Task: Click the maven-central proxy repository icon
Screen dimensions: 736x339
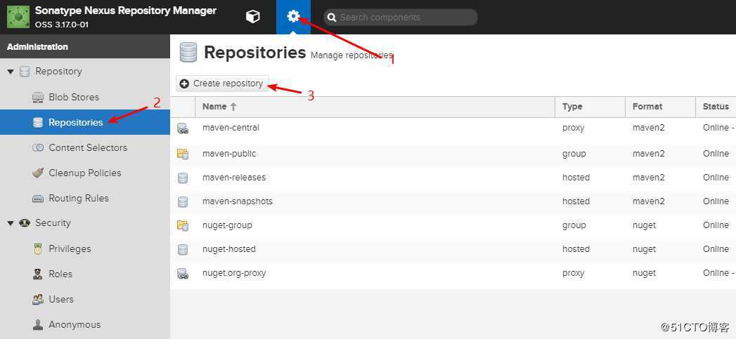Action: [x=183, y=128]
